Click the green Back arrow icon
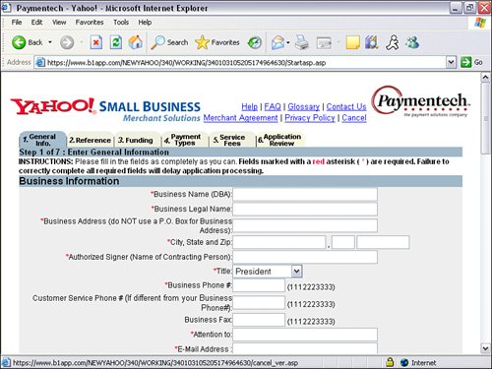The height and width of the screenshot is (369, 492). pos(19,42)
